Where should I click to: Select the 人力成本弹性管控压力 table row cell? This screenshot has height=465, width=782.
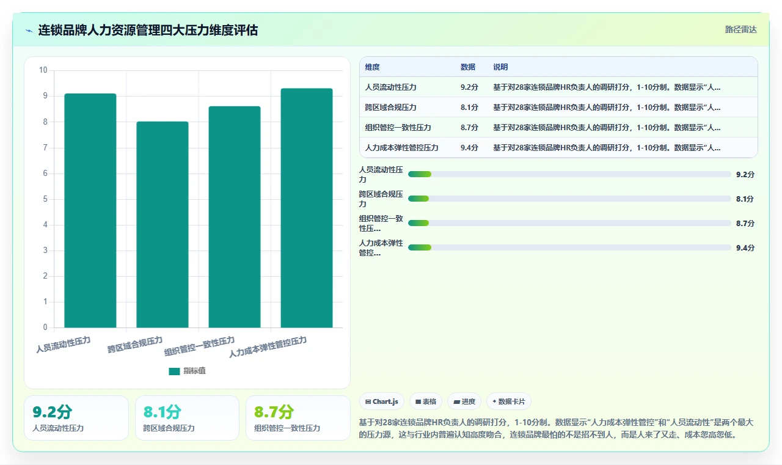401,148
